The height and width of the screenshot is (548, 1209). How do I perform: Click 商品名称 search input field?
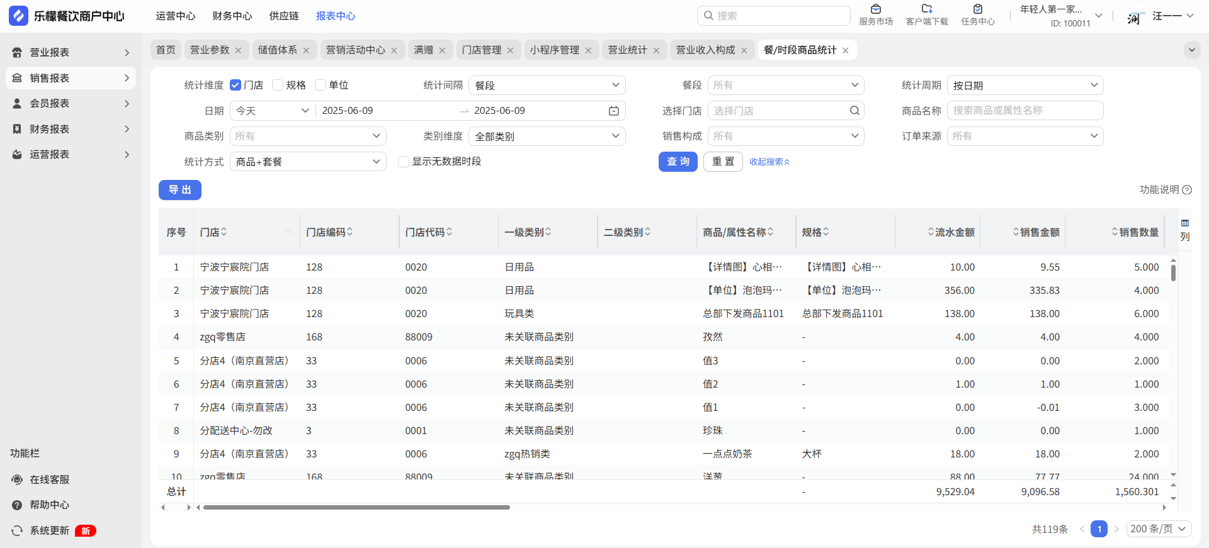click(1025, 111)
